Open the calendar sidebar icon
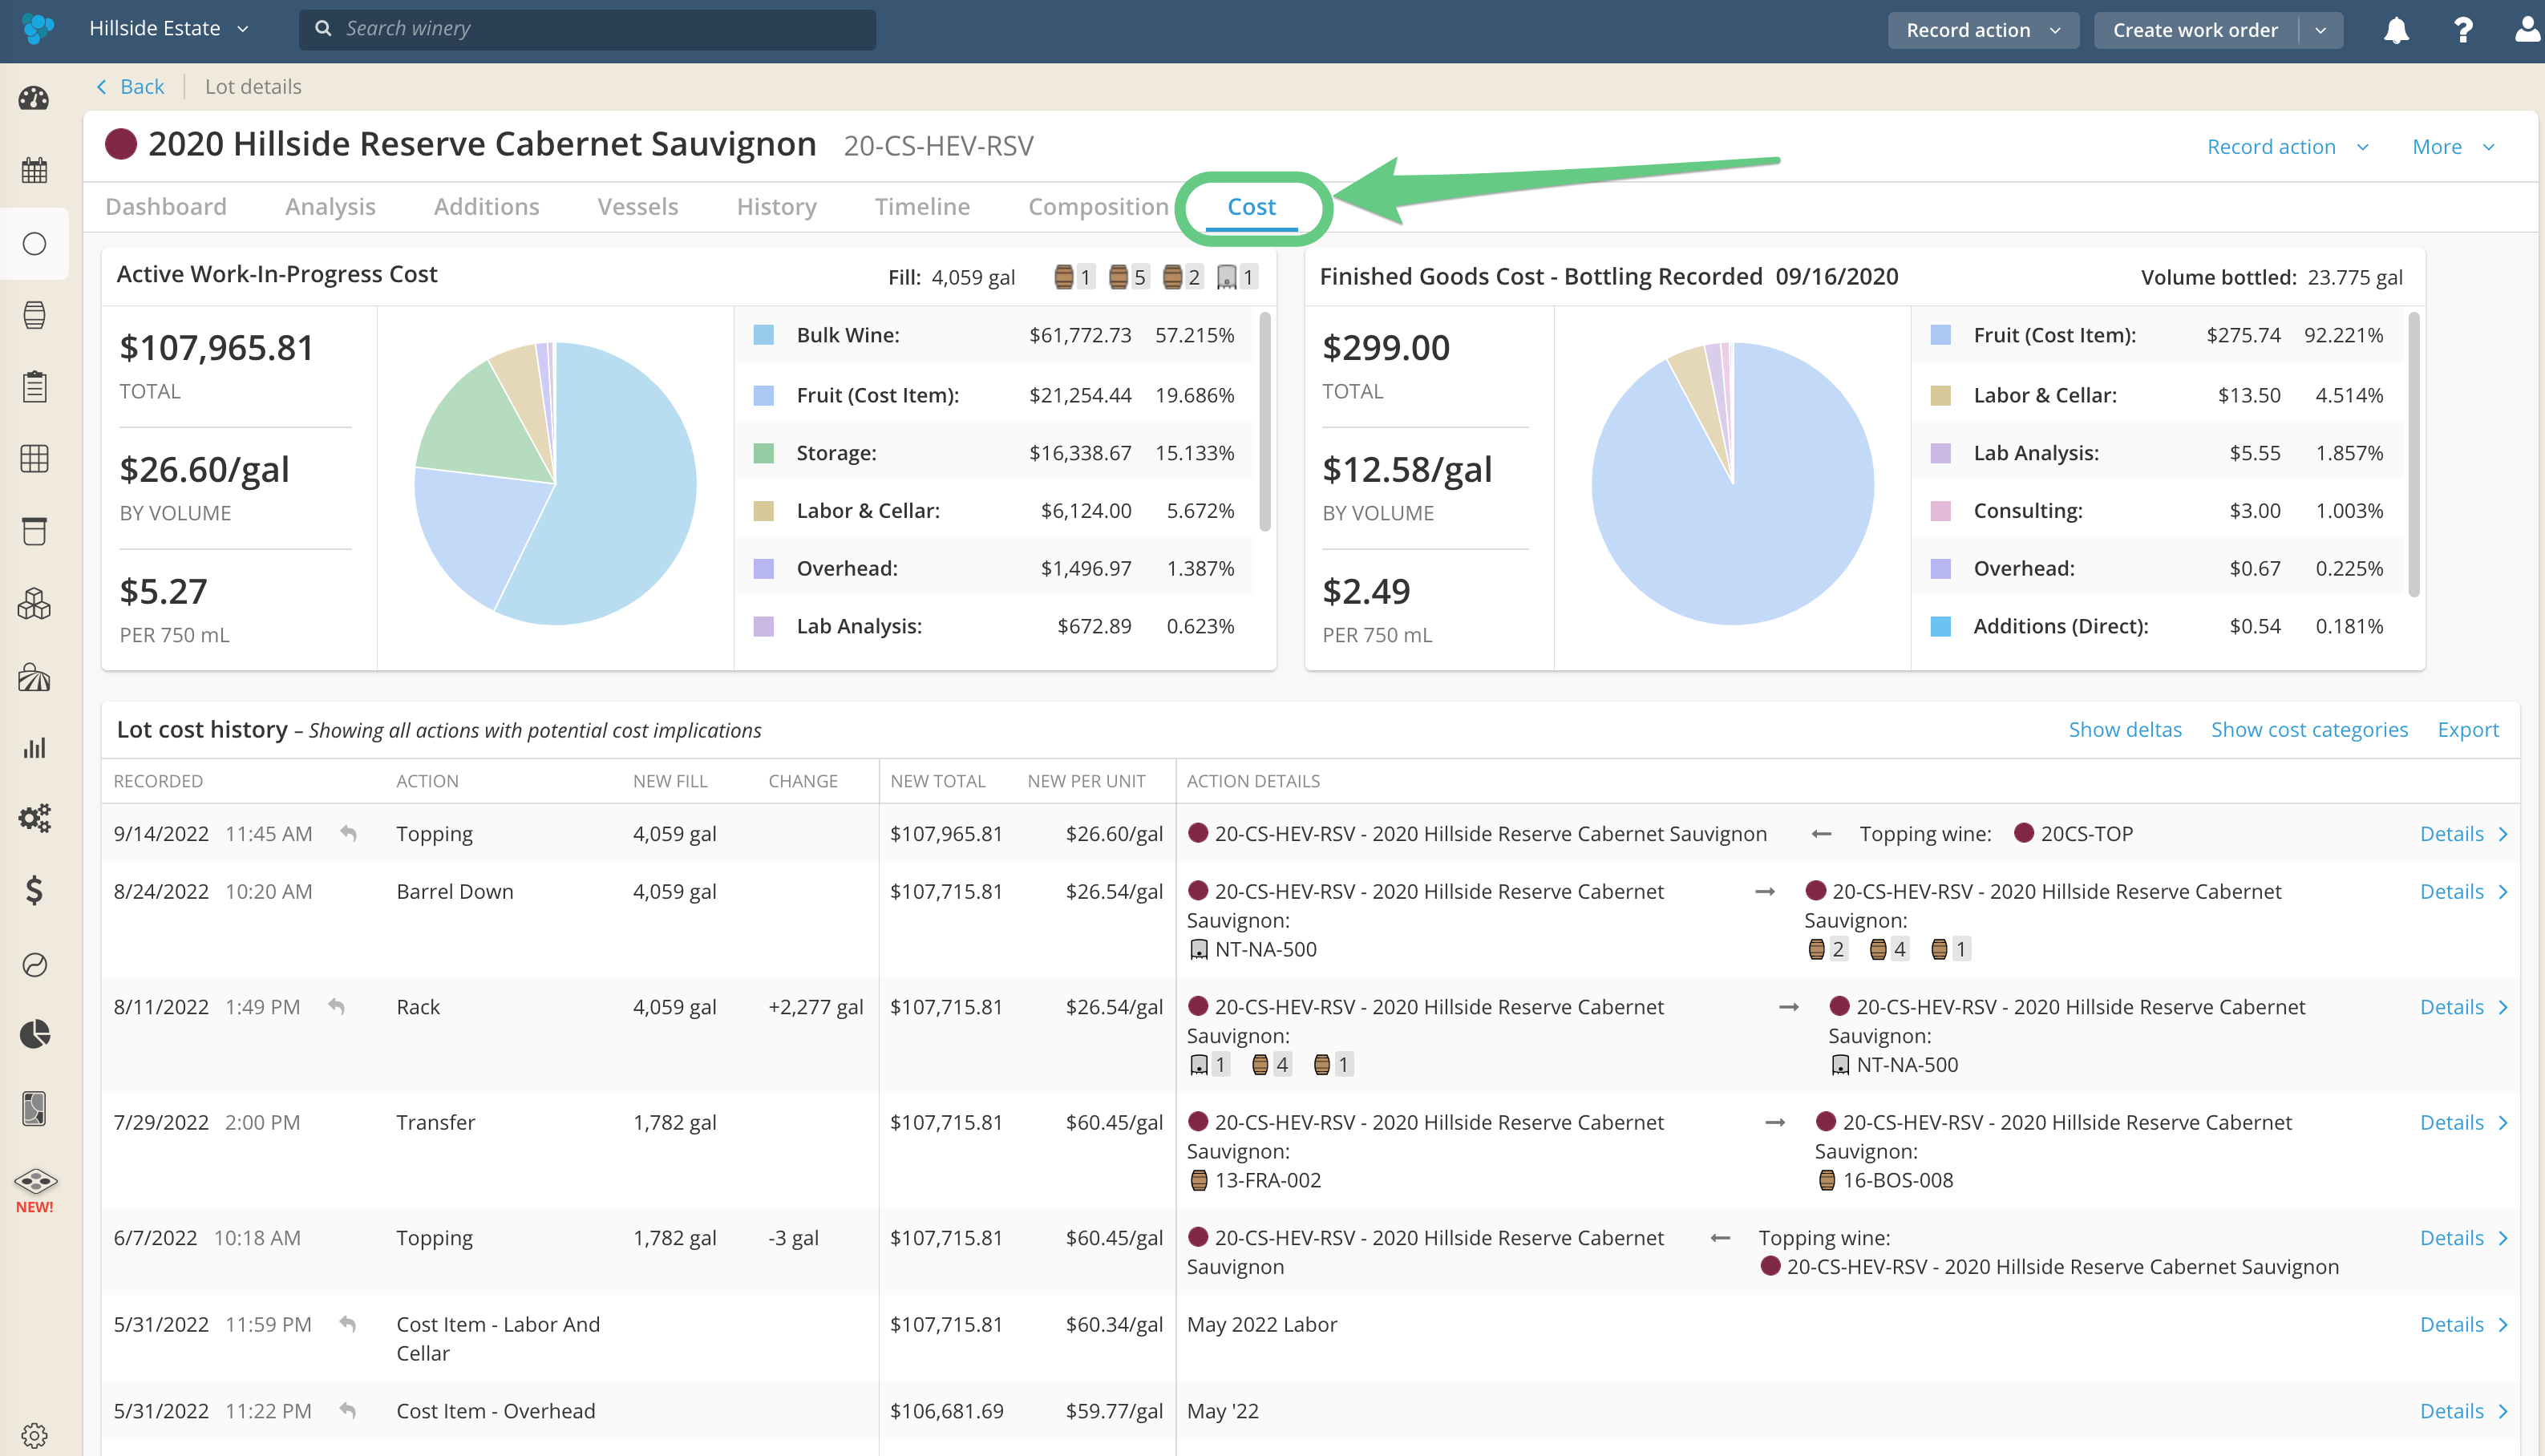Screen dimensions: 2545x1456 click(x=34, y=170)
